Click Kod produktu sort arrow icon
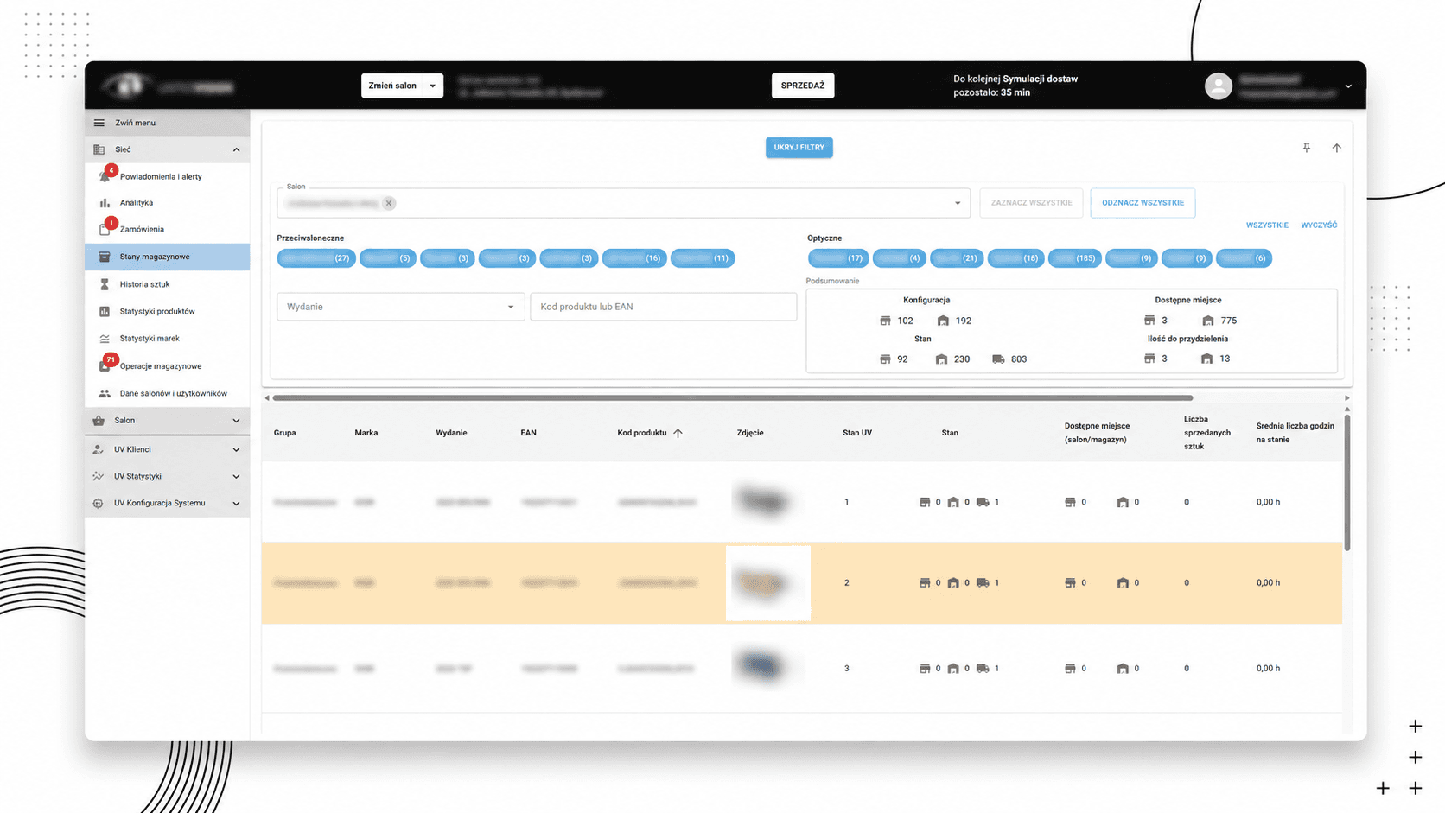 678,433
